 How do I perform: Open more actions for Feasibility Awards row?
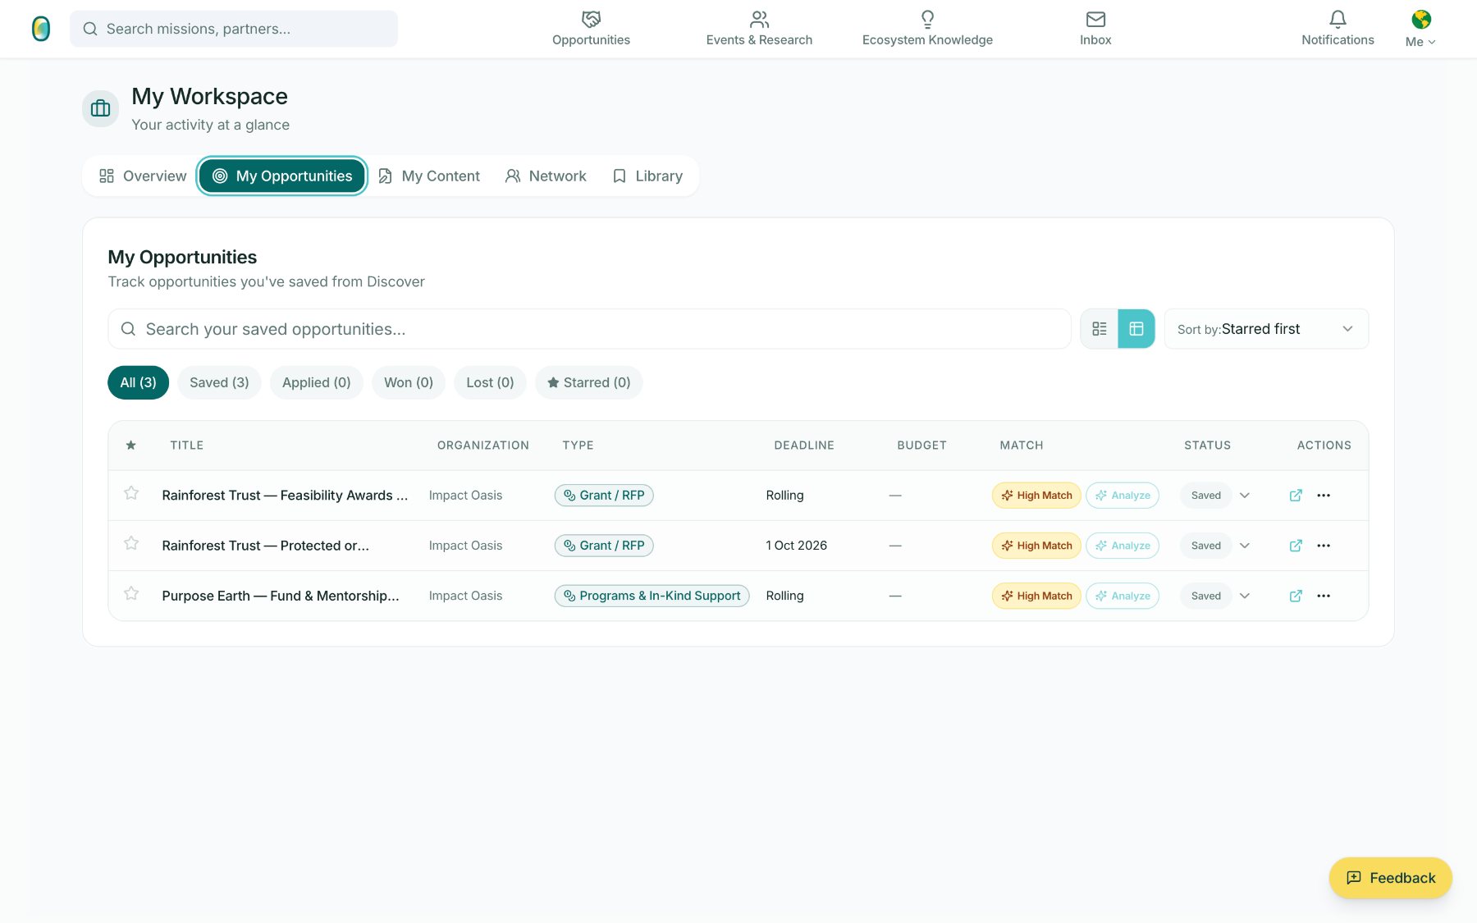click(1324, 496)
